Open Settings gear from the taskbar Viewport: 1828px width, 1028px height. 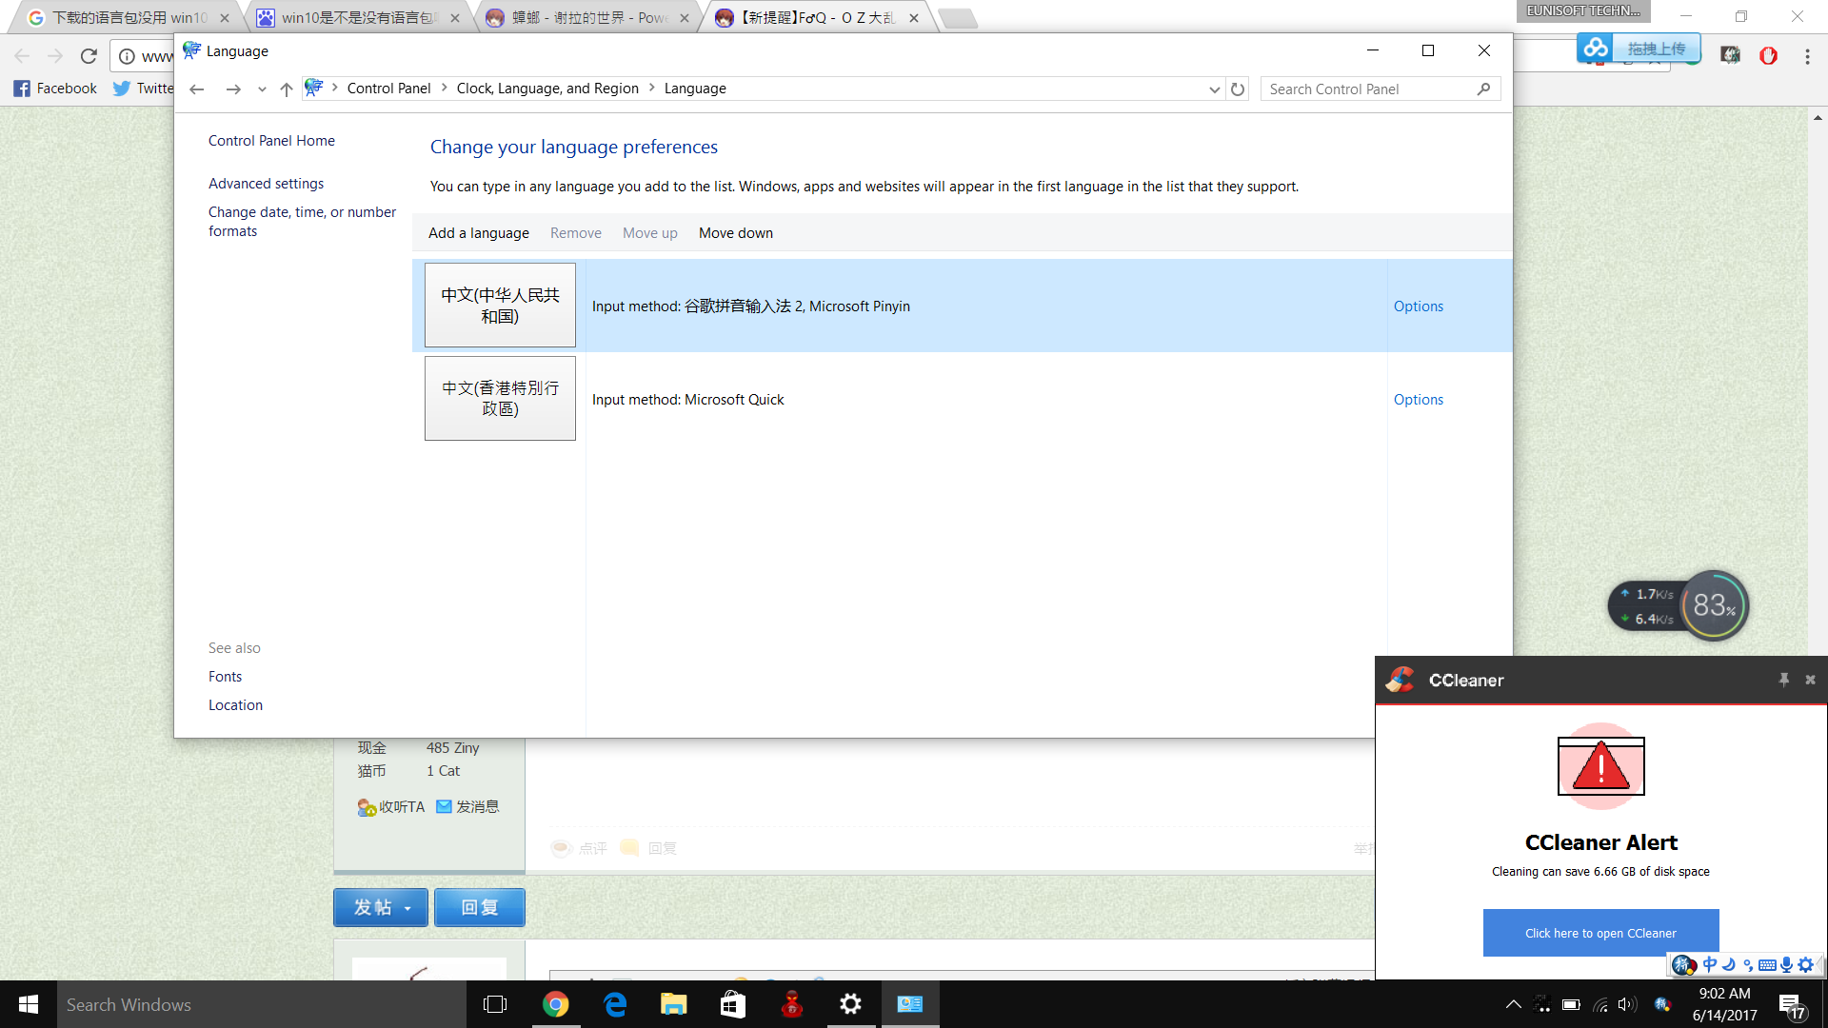850,1004
